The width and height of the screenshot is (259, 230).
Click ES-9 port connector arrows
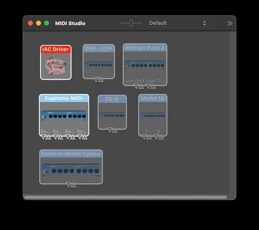coord(112,130)
